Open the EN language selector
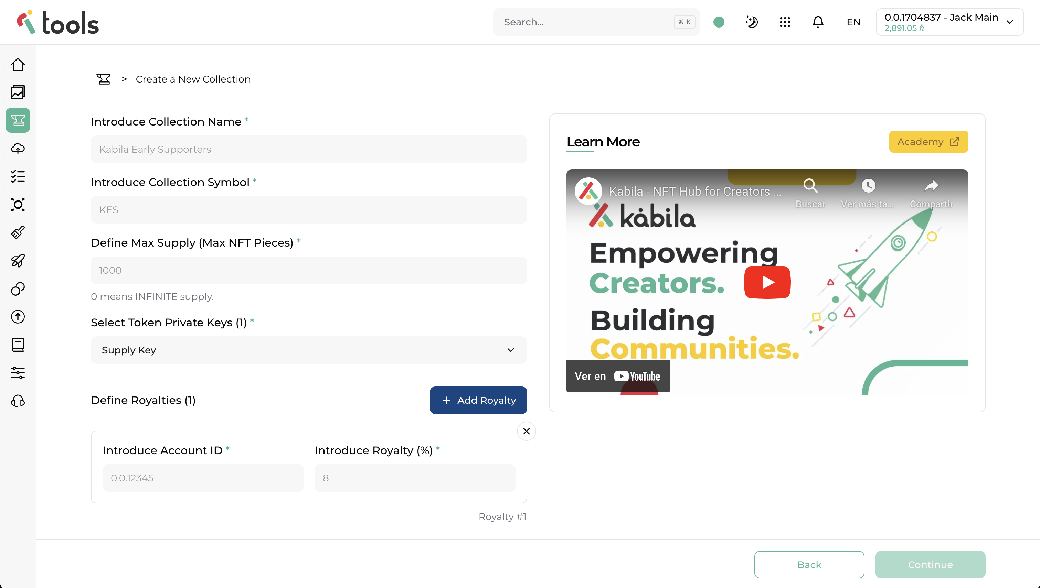This screenshot has height=588, width=1040. 853,22
